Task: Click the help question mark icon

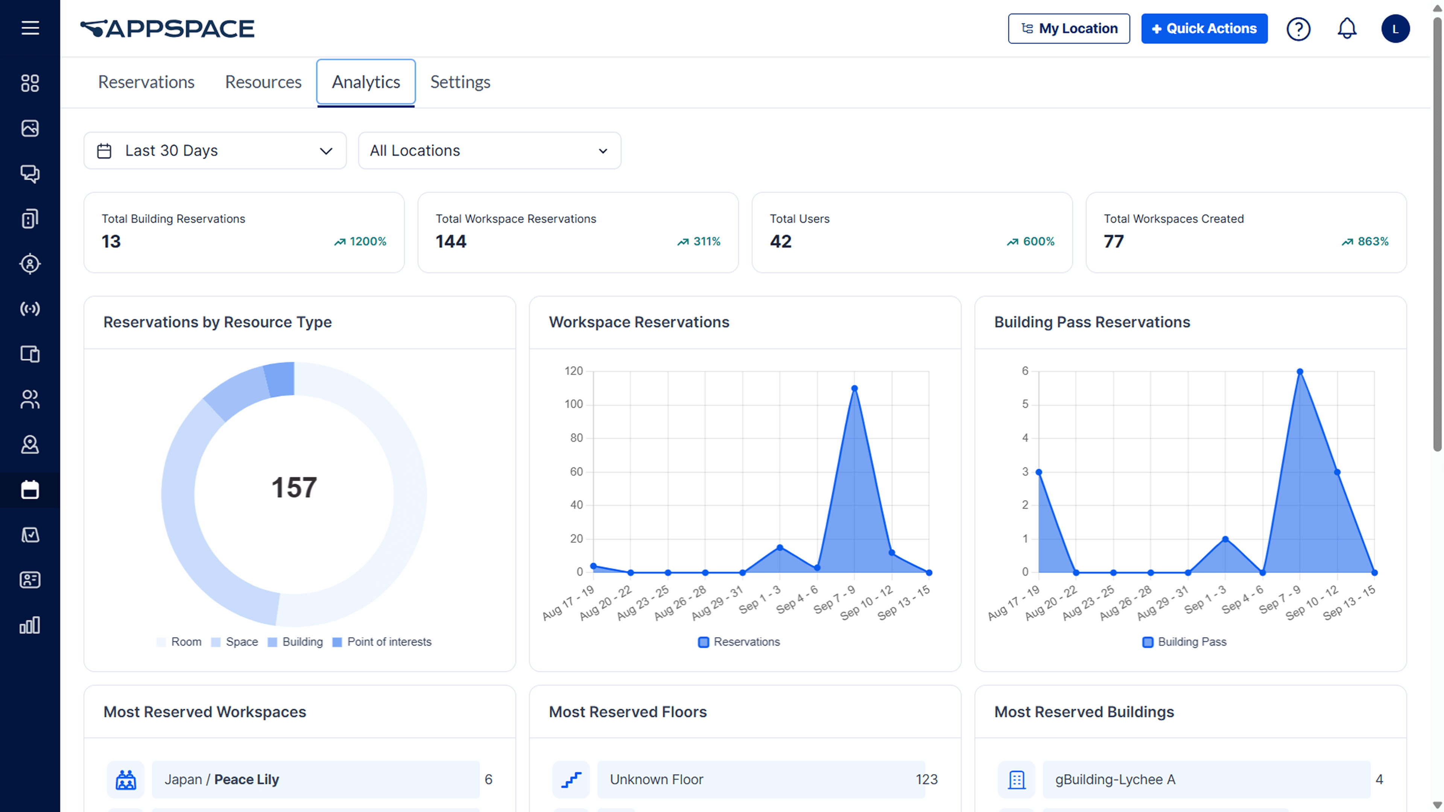Action: coord(1298,29)
